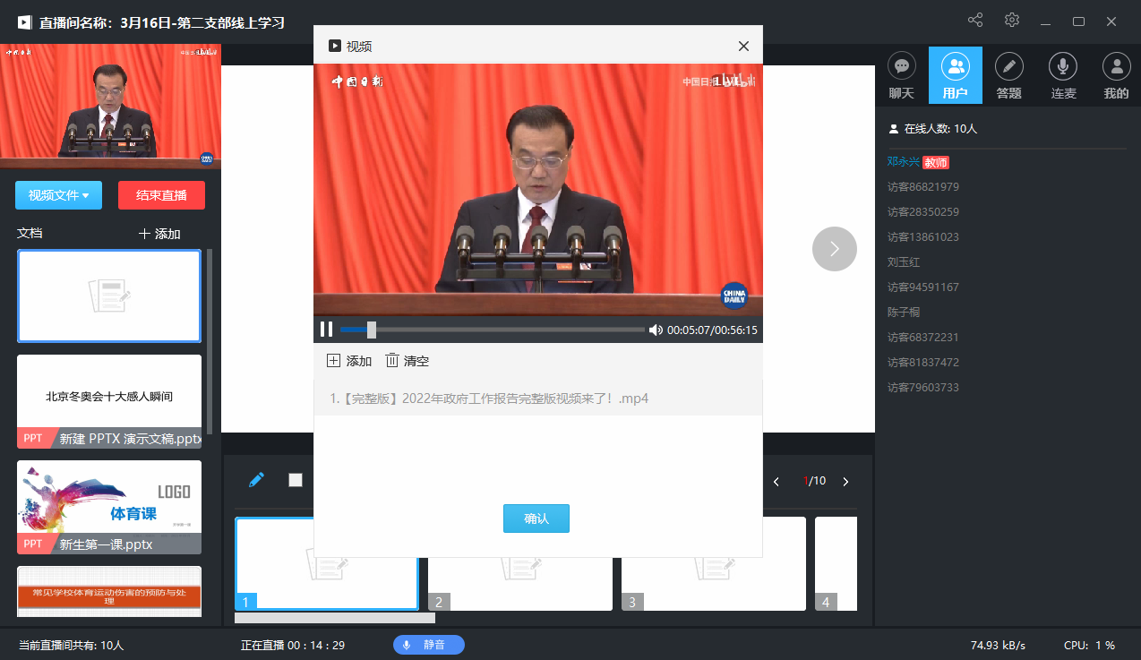1141x660 pixels.
Task: Close the video dialog
Action: [743, 46]
